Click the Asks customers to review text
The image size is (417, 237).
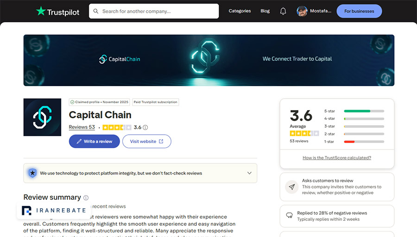pyautogui.click(x=328, y=181)
